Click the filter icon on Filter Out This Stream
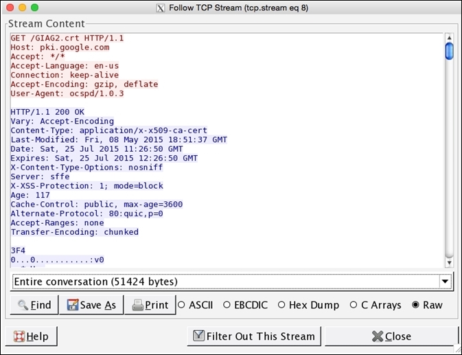 click(x=198, y=336)
